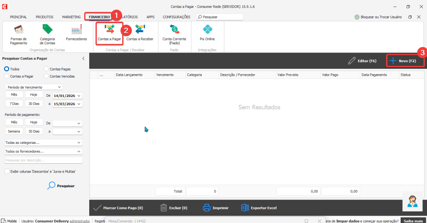Enable 'Descontos' and 'Juros e Multas' columns checkbox
This screenshot has width=427, height=223.
coord(7,171)
